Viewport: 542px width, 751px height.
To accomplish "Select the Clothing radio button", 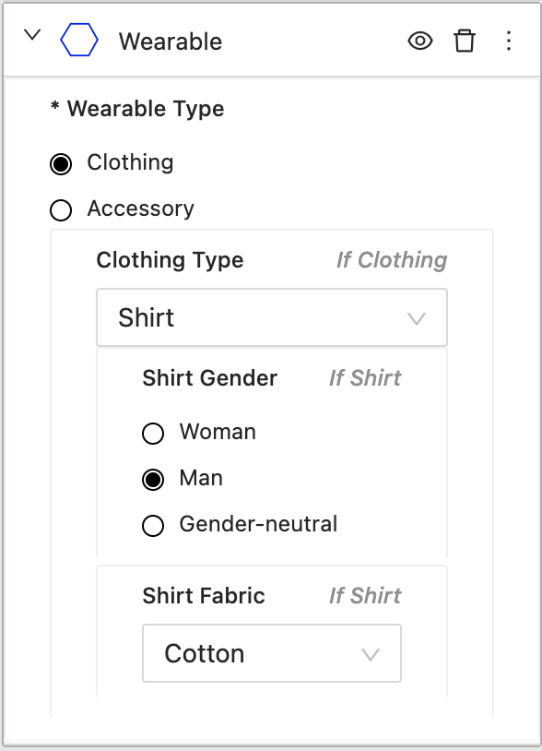I will click(61, 164).
